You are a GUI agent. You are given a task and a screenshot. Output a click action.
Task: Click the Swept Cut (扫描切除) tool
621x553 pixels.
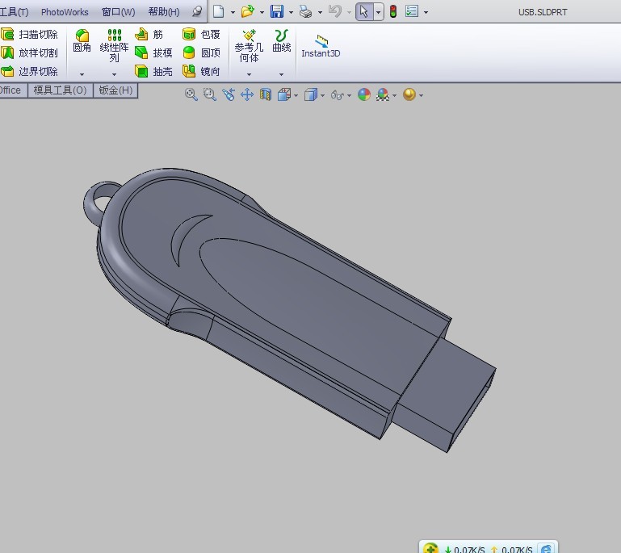coord(29,35)
